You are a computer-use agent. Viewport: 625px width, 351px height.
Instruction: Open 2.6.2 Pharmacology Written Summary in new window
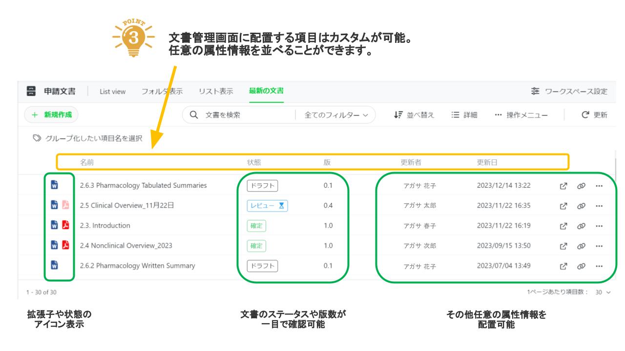[x=563, y=266]
